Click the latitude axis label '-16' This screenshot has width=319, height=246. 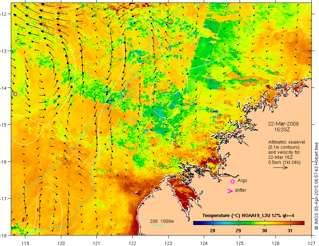click(x=4, y=162)
